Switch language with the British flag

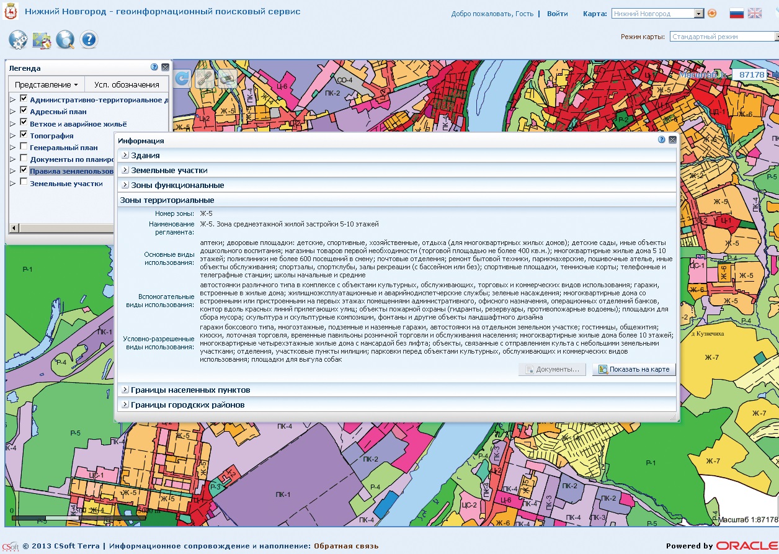coord(755,13)
